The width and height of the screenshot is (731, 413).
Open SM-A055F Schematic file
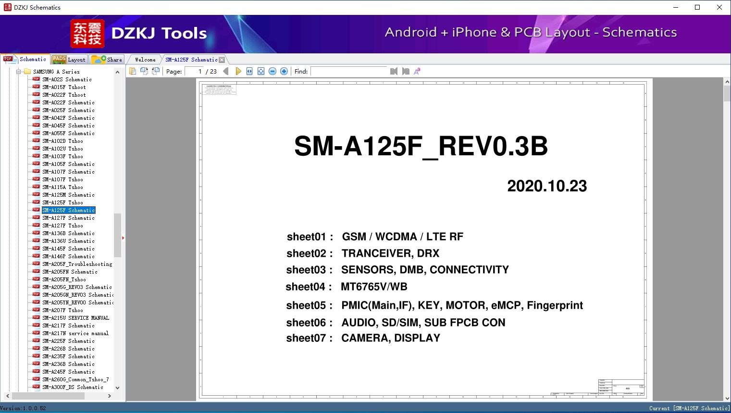(68, 133)
